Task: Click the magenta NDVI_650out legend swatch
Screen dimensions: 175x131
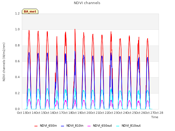Action: [x=89, y=126]
